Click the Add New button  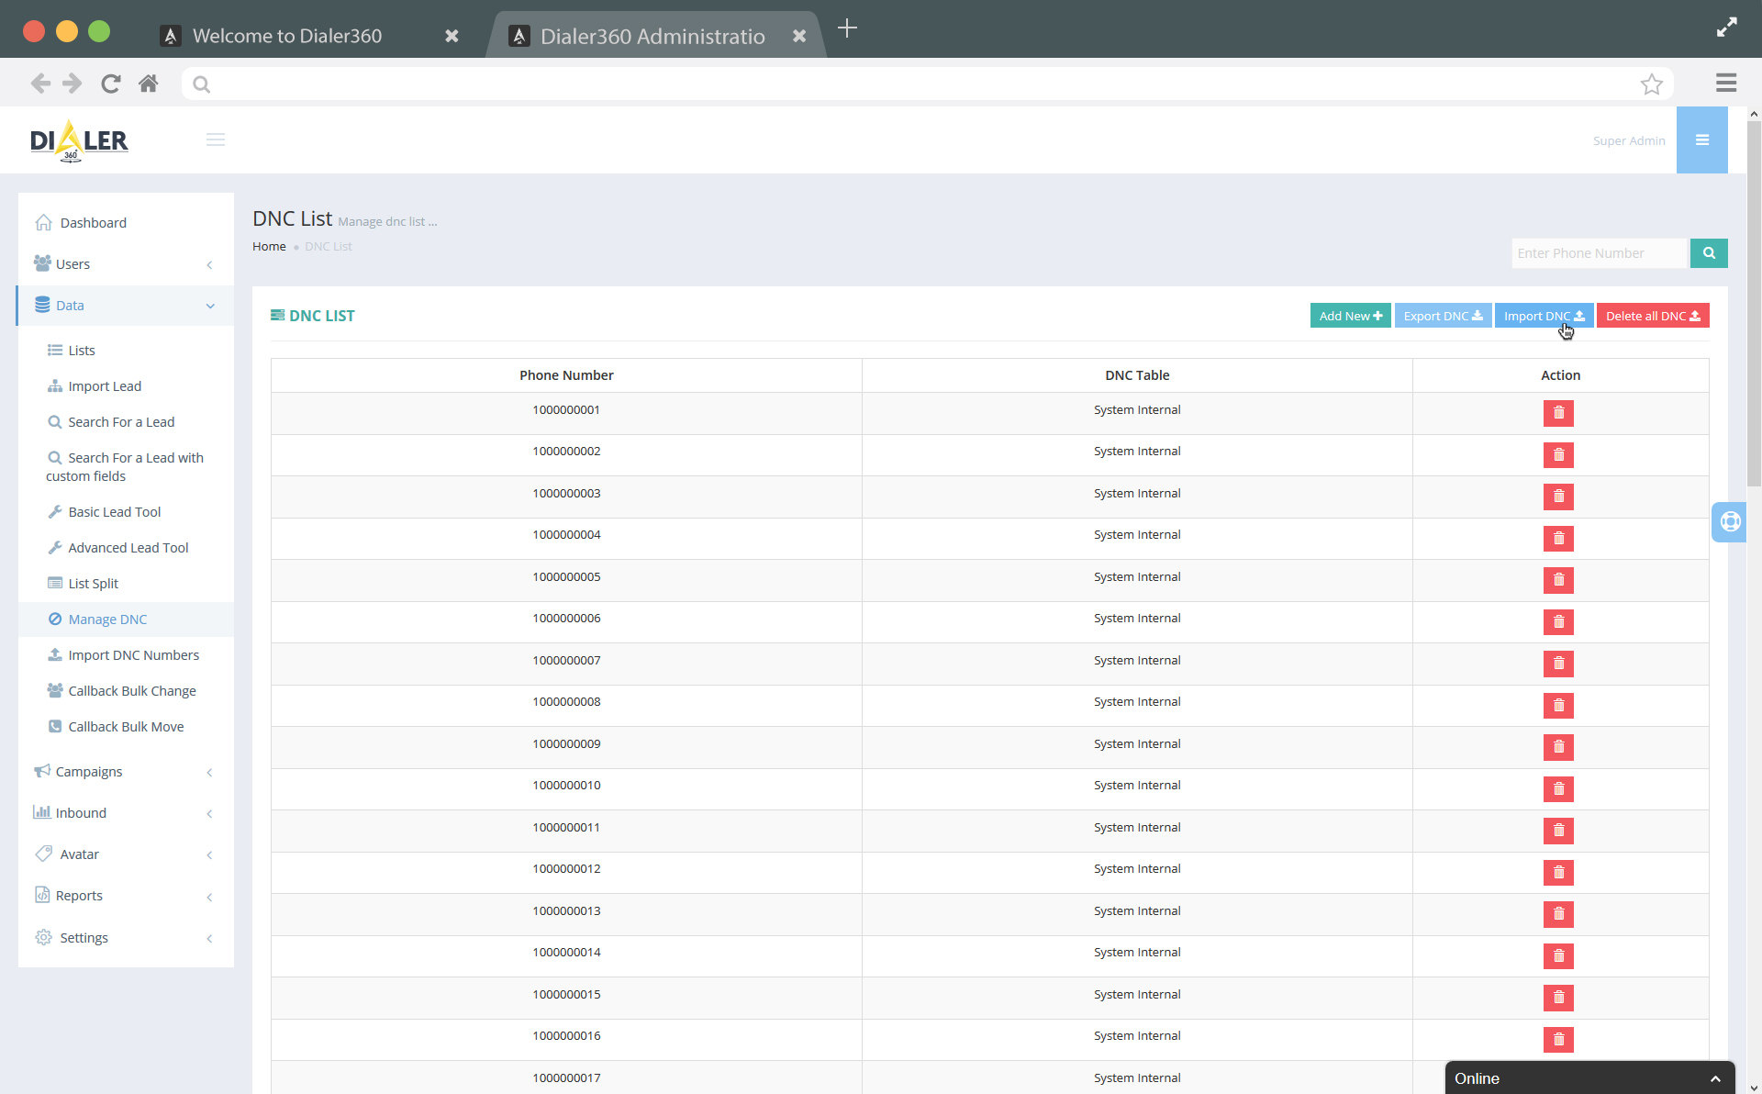tap(1349, 315)
